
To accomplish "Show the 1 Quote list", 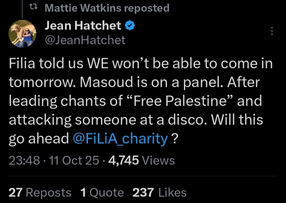I will pyautogui.click(x=102, y=193).
